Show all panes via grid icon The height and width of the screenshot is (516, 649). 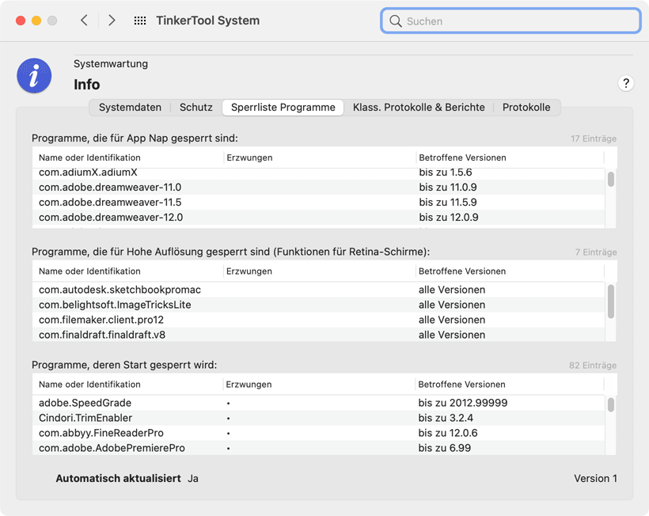[x=140, y=21]
